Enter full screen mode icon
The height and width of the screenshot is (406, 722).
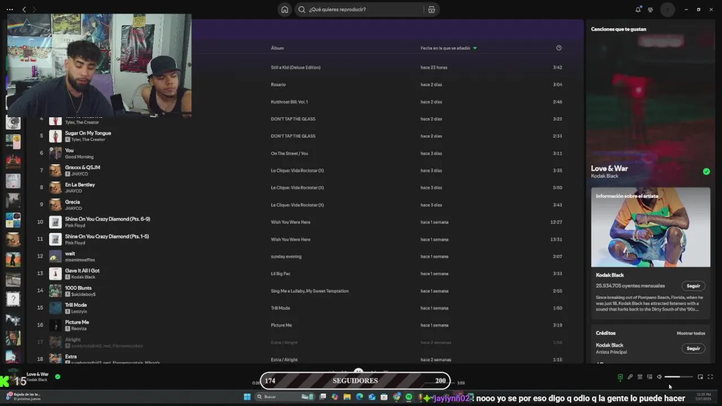pyautogui.click(x=710, y=377)
